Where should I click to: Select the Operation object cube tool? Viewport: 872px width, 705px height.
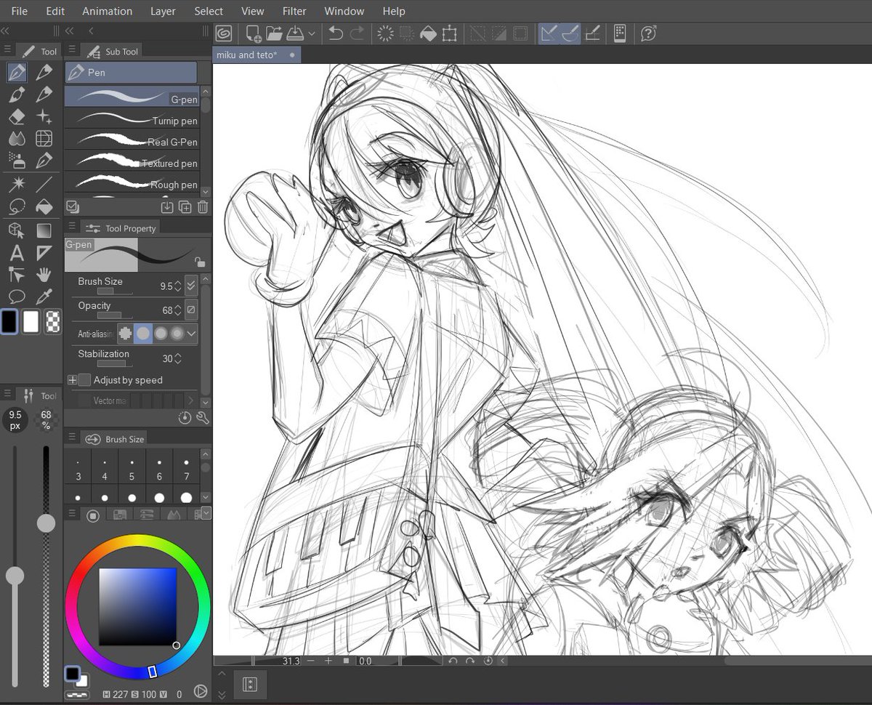(x=17, y=230)
